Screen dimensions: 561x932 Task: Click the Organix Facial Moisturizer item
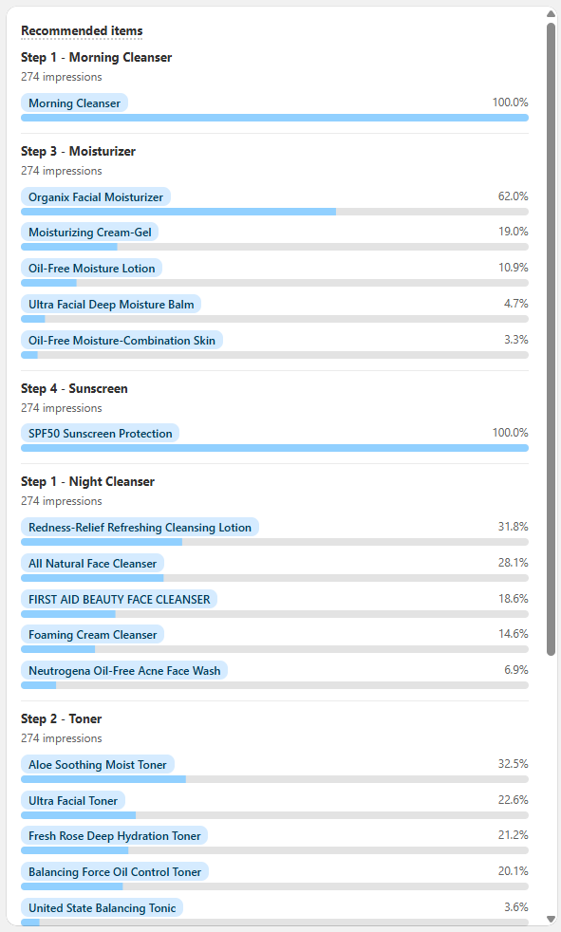pos(95,196)
